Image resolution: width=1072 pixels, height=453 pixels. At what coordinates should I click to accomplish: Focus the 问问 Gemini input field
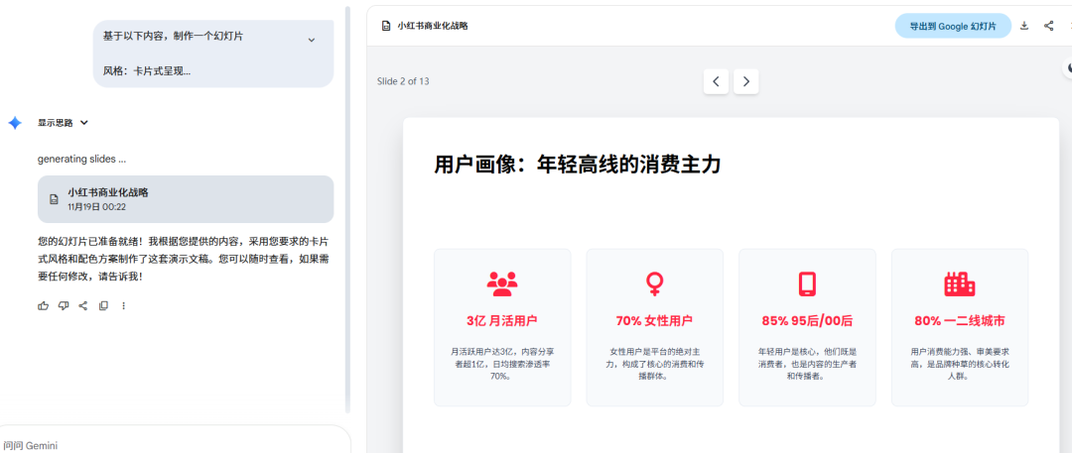175,441
